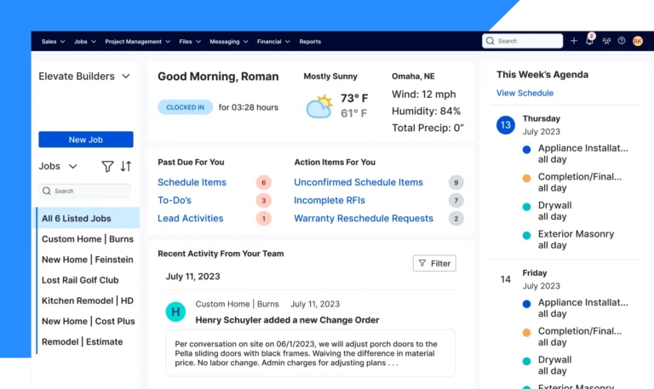
Task: Click the New Job button
Action: (x=86, y=140)
